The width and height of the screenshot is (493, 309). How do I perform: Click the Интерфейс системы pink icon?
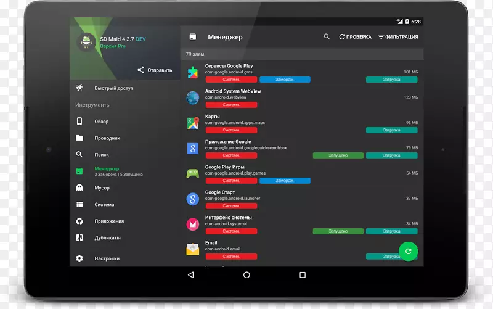click(x=193, y=224)
